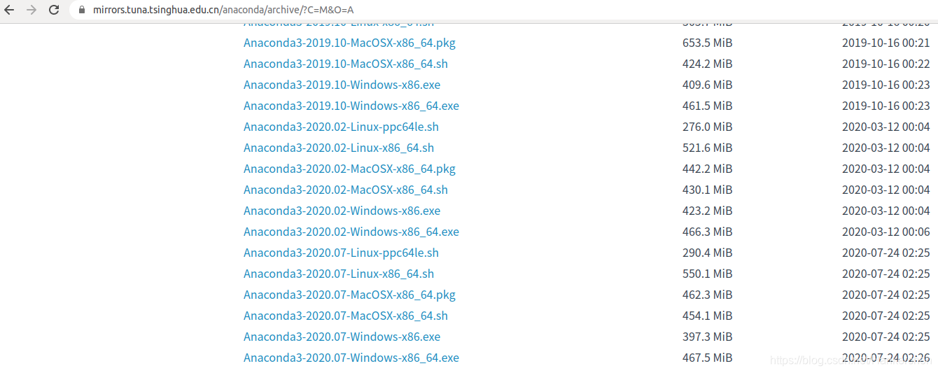The image size is (938, 373).
Task: Click the 276.0 MiB size value
Action: click(707, 127)
